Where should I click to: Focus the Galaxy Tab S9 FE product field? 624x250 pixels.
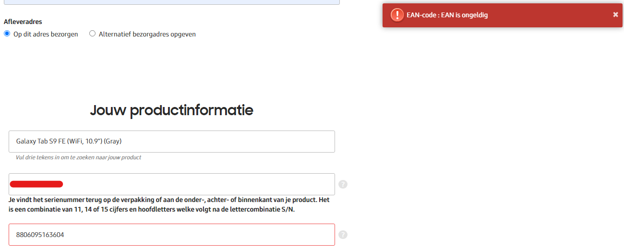(171, 142)
